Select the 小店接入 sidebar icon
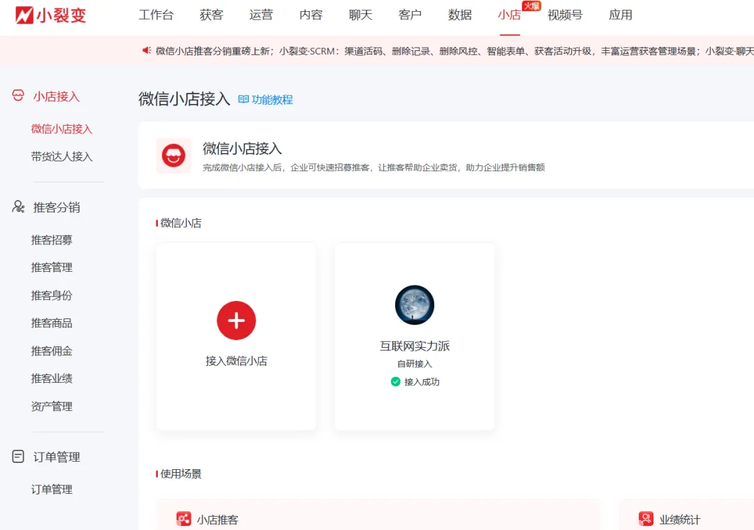 [x=16, y=96]
